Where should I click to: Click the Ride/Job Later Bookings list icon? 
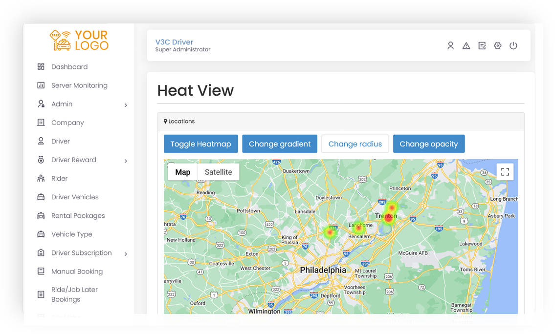41,294
